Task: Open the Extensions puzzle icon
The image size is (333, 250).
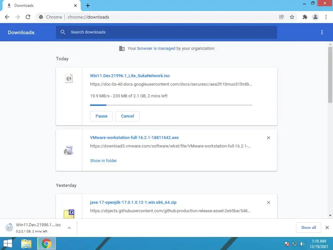Action: pyautogui.click(x=305, y=17)
